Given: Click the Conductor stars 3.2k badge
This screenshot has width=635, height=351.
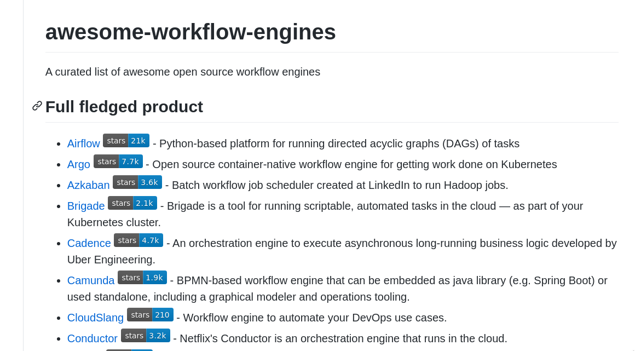Looking at the screenshot, I should 146,335.
